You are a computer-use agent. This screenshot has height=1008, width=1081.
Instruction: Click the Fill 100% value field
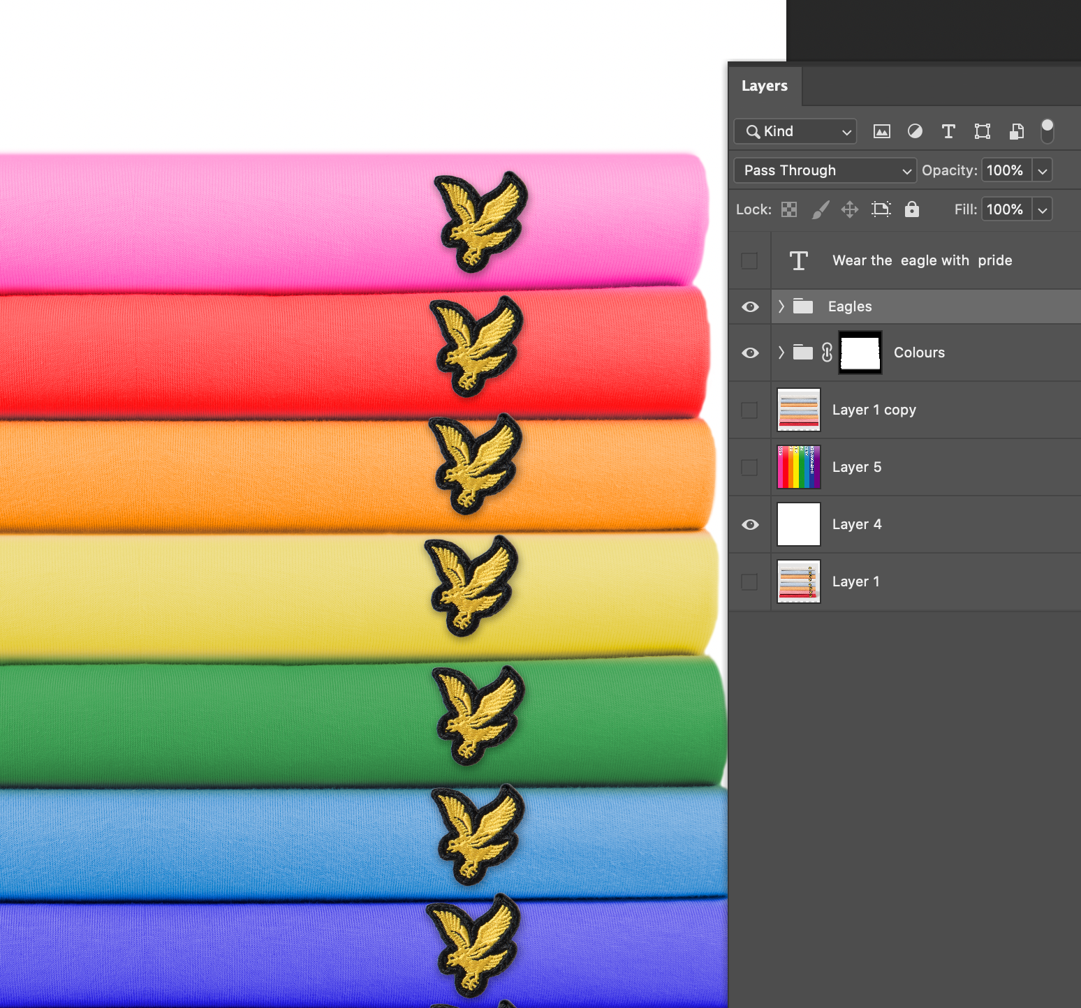[1006, 209]
